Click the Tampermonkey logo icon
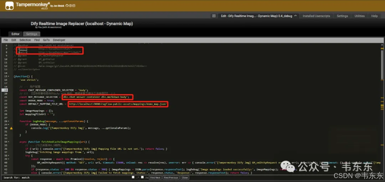The height and width of the screenshot is (182, 385). pyautogui.click(x=10, y=6)
